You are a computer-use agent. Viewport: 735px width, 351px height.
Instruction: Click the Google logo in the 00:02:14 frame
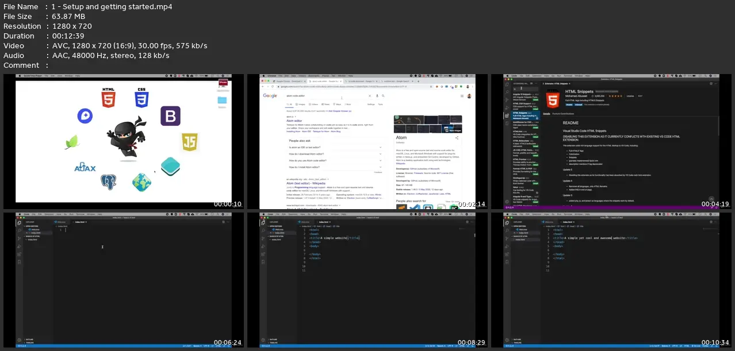click(270, 95)
